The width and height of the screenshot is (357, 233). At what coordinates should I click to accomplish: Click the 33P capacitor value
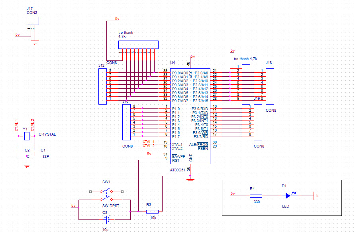(x=46, y=157)
